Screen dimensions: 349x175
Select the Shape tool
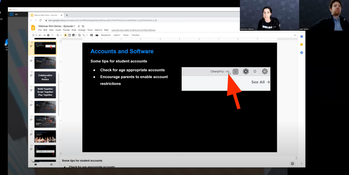79,35
